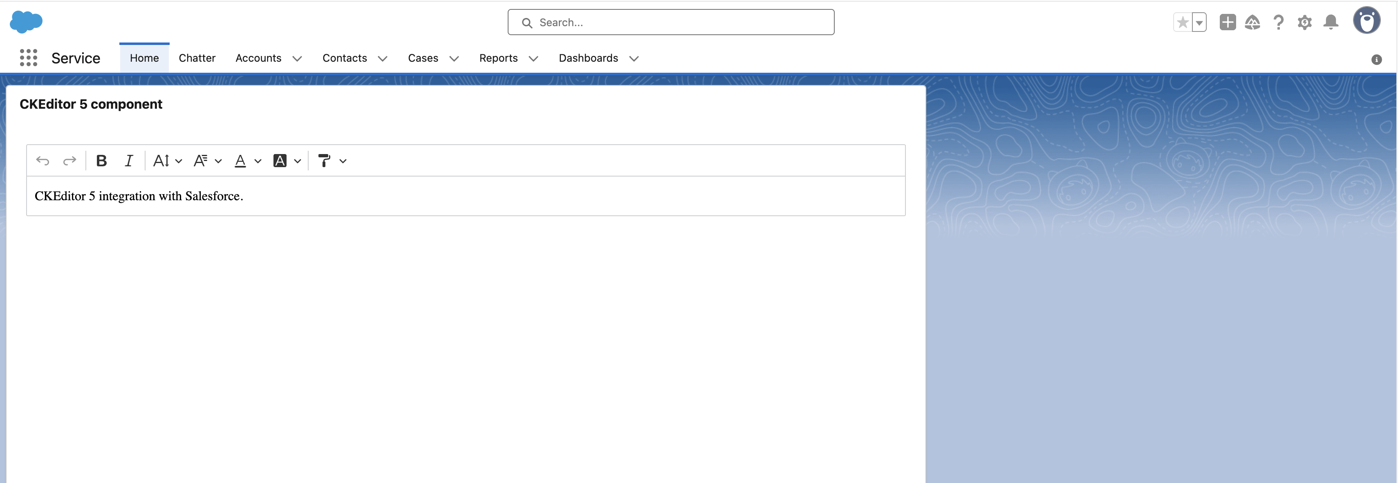
Task: Click the Redo arrow in the editor toolbar
Action: point(70,160)
